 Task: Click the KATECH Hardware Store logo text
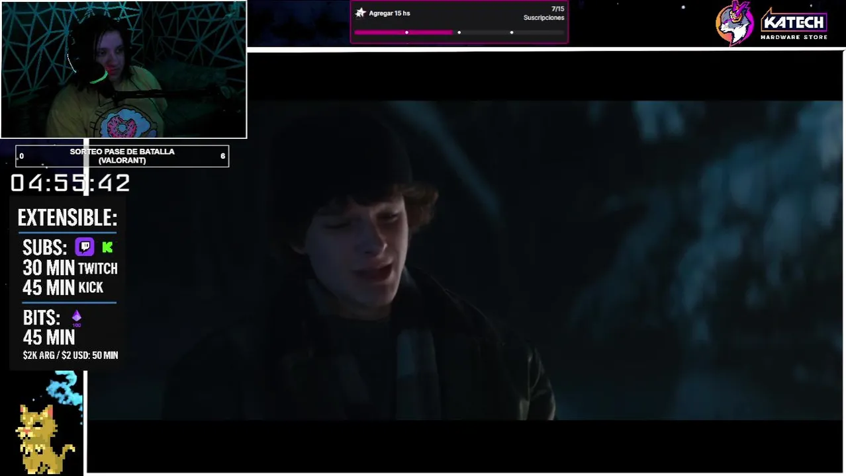tap(794, 24)
